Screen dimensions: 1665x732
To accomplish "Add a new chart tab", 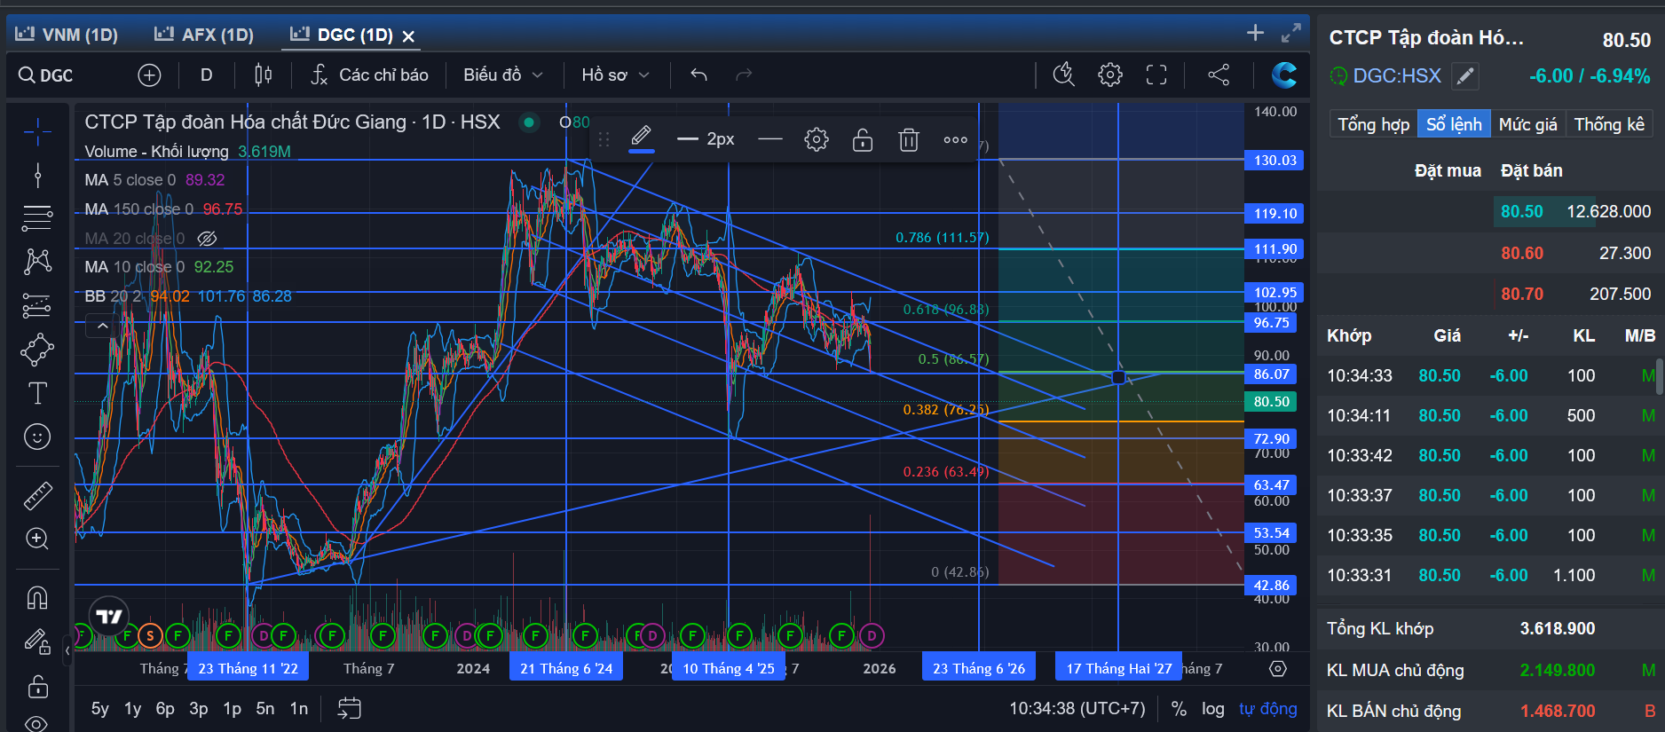I will (x=1255, y=33).
